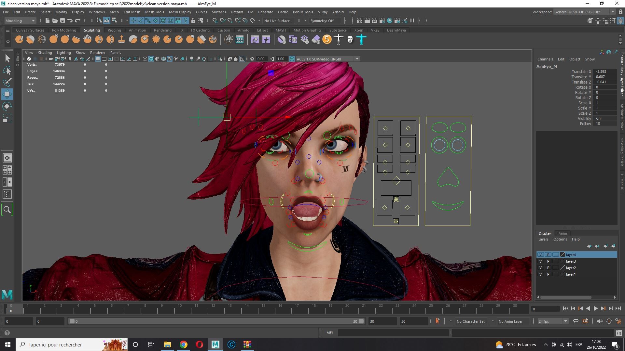Click the Anim tab in the layer panel

pos(563,233)
